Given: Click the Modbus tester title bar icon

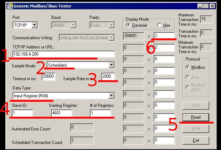Looking at the screenshot, I should [x=10, y=6].
